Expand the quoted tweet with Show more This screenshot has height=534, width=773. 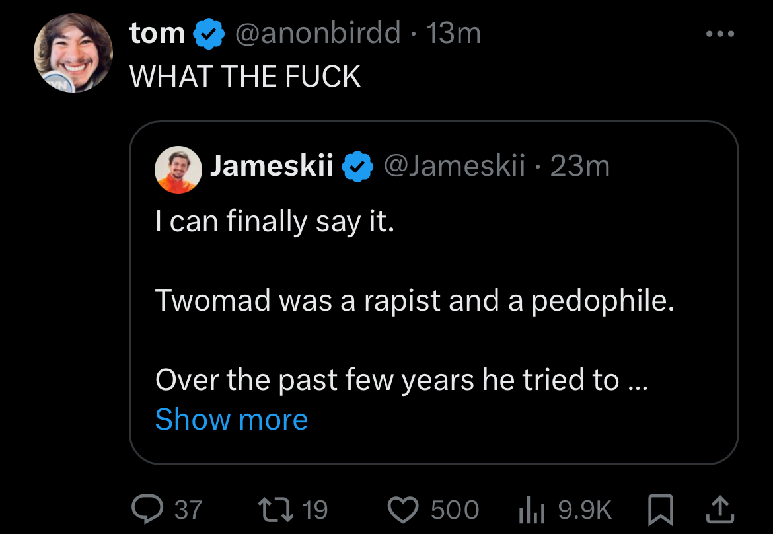pos(231,420)
